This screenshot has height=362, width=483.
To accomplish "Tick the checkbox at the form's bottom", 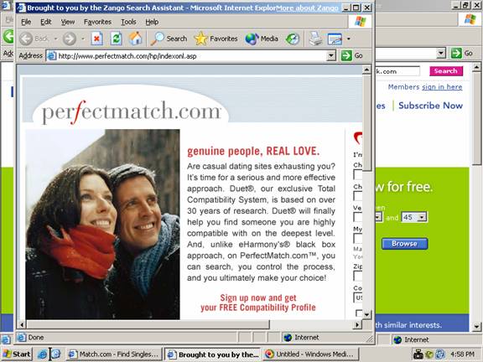I will coord(359,313).
